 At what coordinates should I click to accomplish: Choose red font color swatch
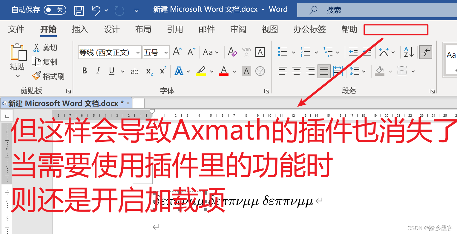pyautogui.click(x=223, y=71)
